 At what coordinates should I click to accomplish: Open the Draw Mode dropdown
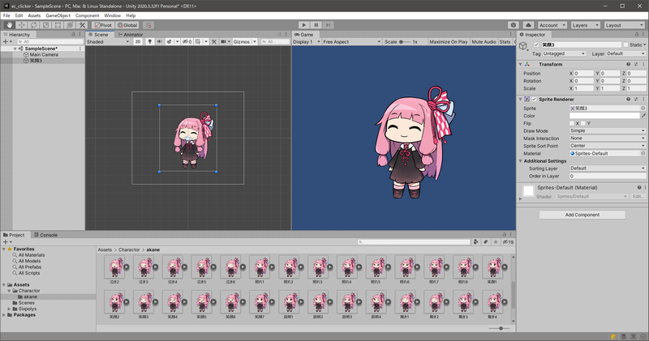tap(607, 130)
